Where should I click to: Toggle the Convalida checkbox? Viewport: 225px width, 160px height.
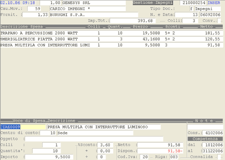click(x=219, y=157)
